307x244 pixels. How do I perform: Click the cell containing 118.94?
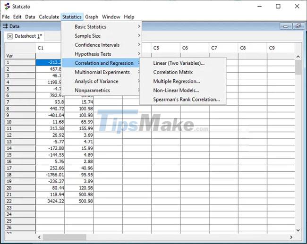point(50,195)
